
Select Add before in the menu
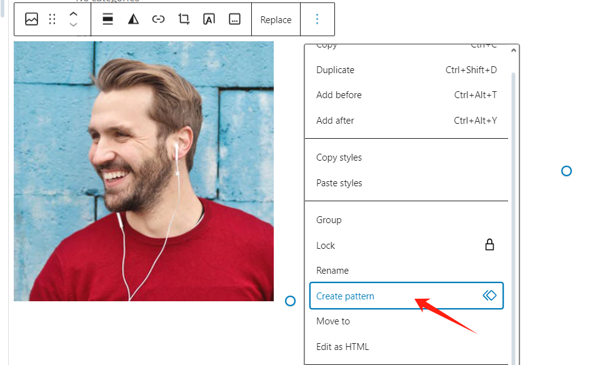(x=339, y=95)
